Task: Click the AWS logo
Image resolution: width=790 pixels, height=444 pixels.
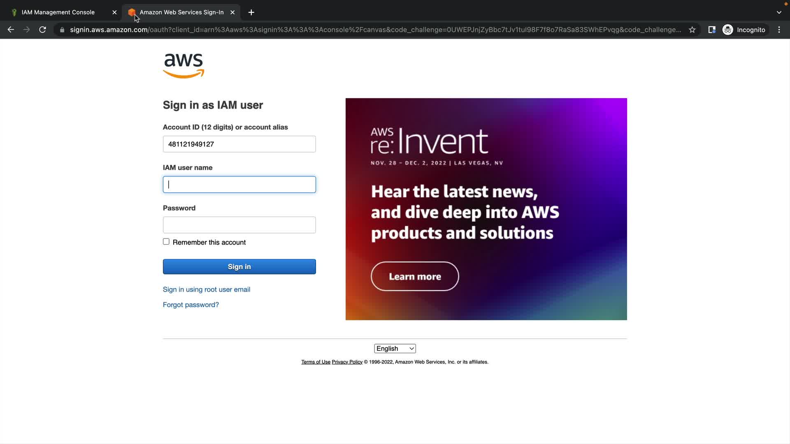Action: point(184,66)
